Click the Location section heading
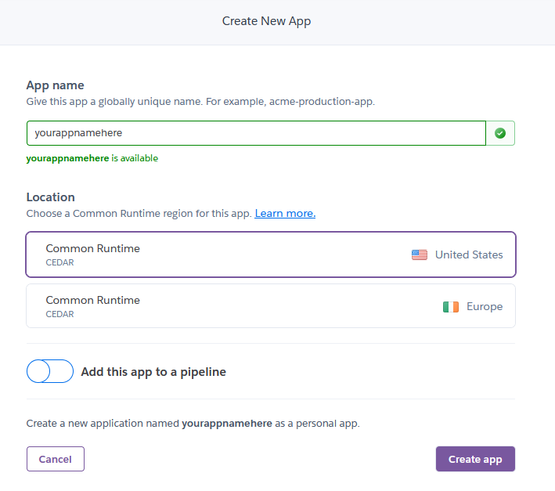 click(51, 197)
